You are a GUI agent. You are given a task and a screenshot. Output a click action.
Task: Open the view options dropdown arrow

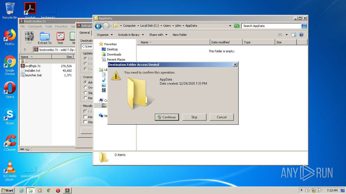pos(287,35)
